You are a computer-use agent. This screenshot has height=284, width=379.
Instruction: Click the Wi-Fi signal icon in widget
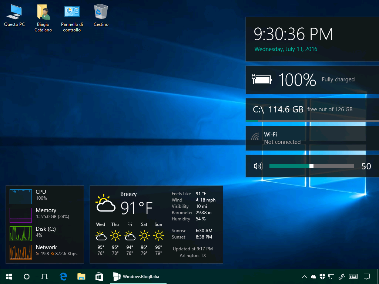255,137
